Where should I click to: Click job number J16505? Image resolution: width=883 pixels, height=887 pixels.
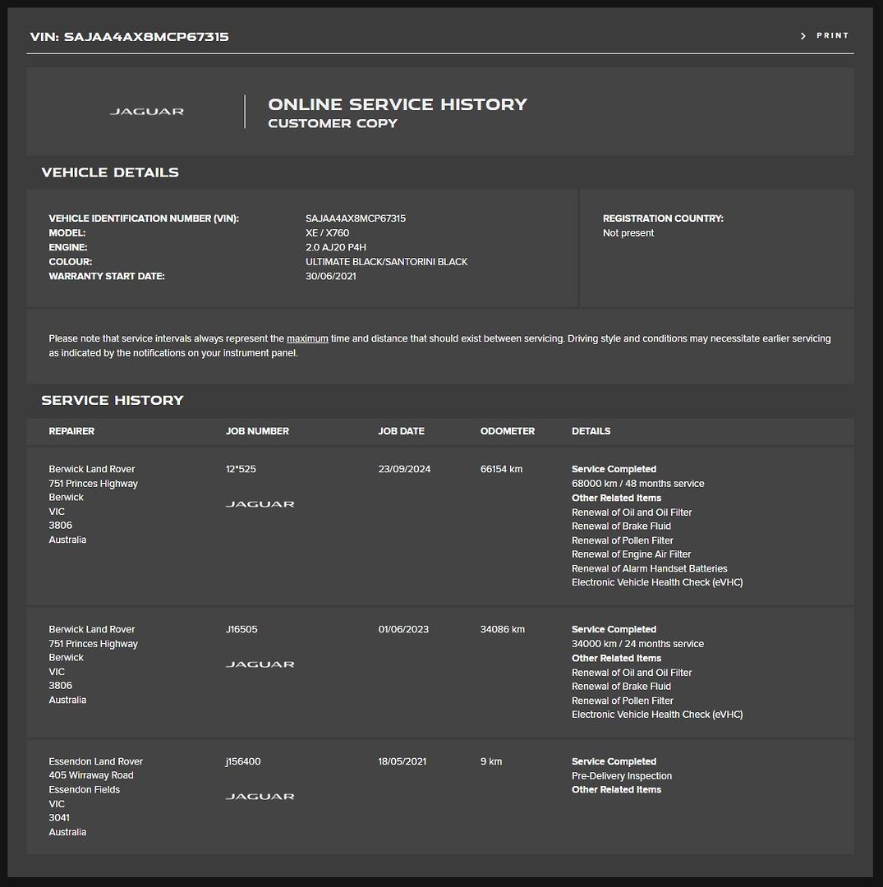coord(241,629)
